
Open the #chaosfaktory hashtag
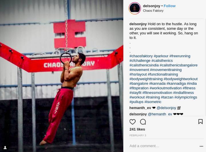click(141, 56)
